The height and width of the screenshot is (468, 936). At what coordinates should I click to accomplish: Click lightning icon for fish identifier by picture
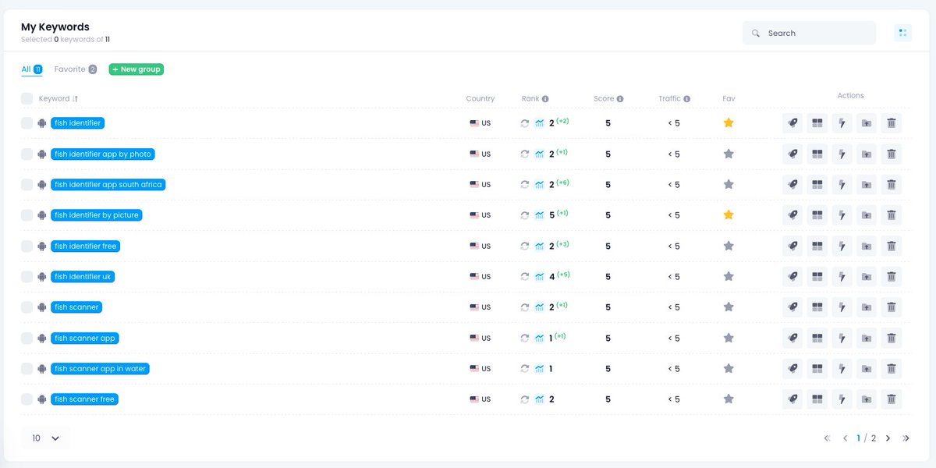(842, 215)
